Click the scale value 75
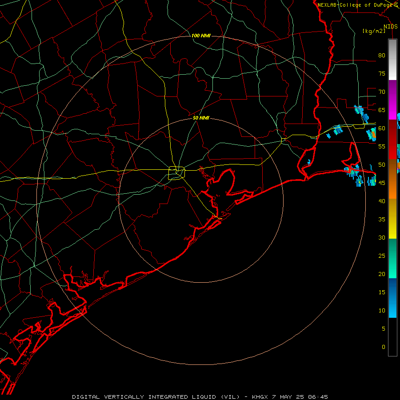The width and height of the screenshot is (400, 400). (382, 73)
